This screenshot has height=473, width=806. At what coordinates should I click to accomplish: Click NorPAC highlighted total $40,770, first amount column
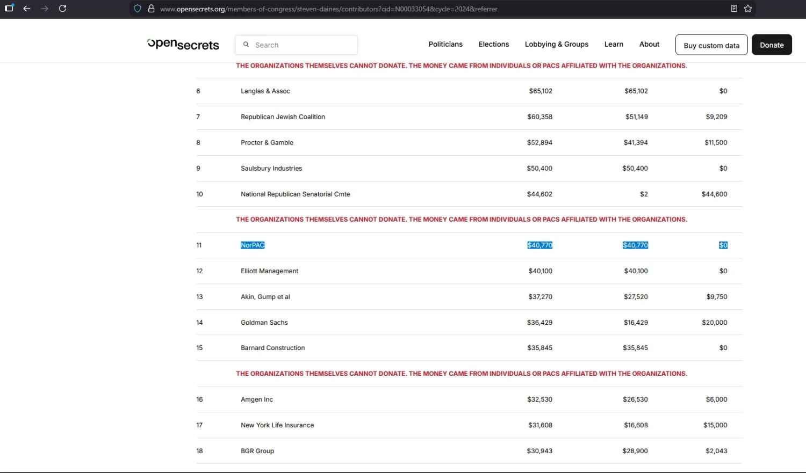540,245
